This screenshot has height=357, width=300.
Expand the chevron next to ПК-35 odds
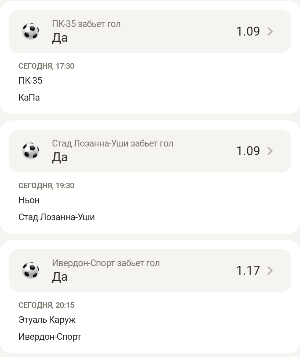pyautogui.click(x=270, y=31)
